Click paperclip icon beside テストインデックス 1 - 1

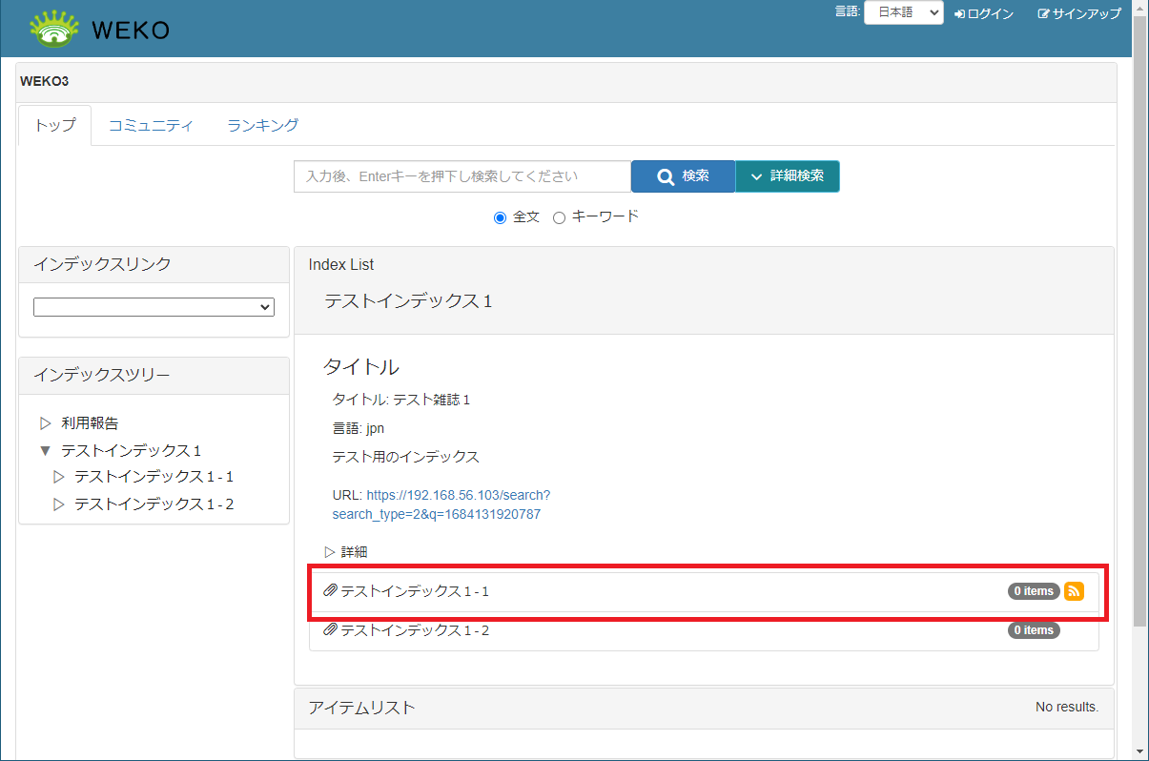[x=330, y=591]
